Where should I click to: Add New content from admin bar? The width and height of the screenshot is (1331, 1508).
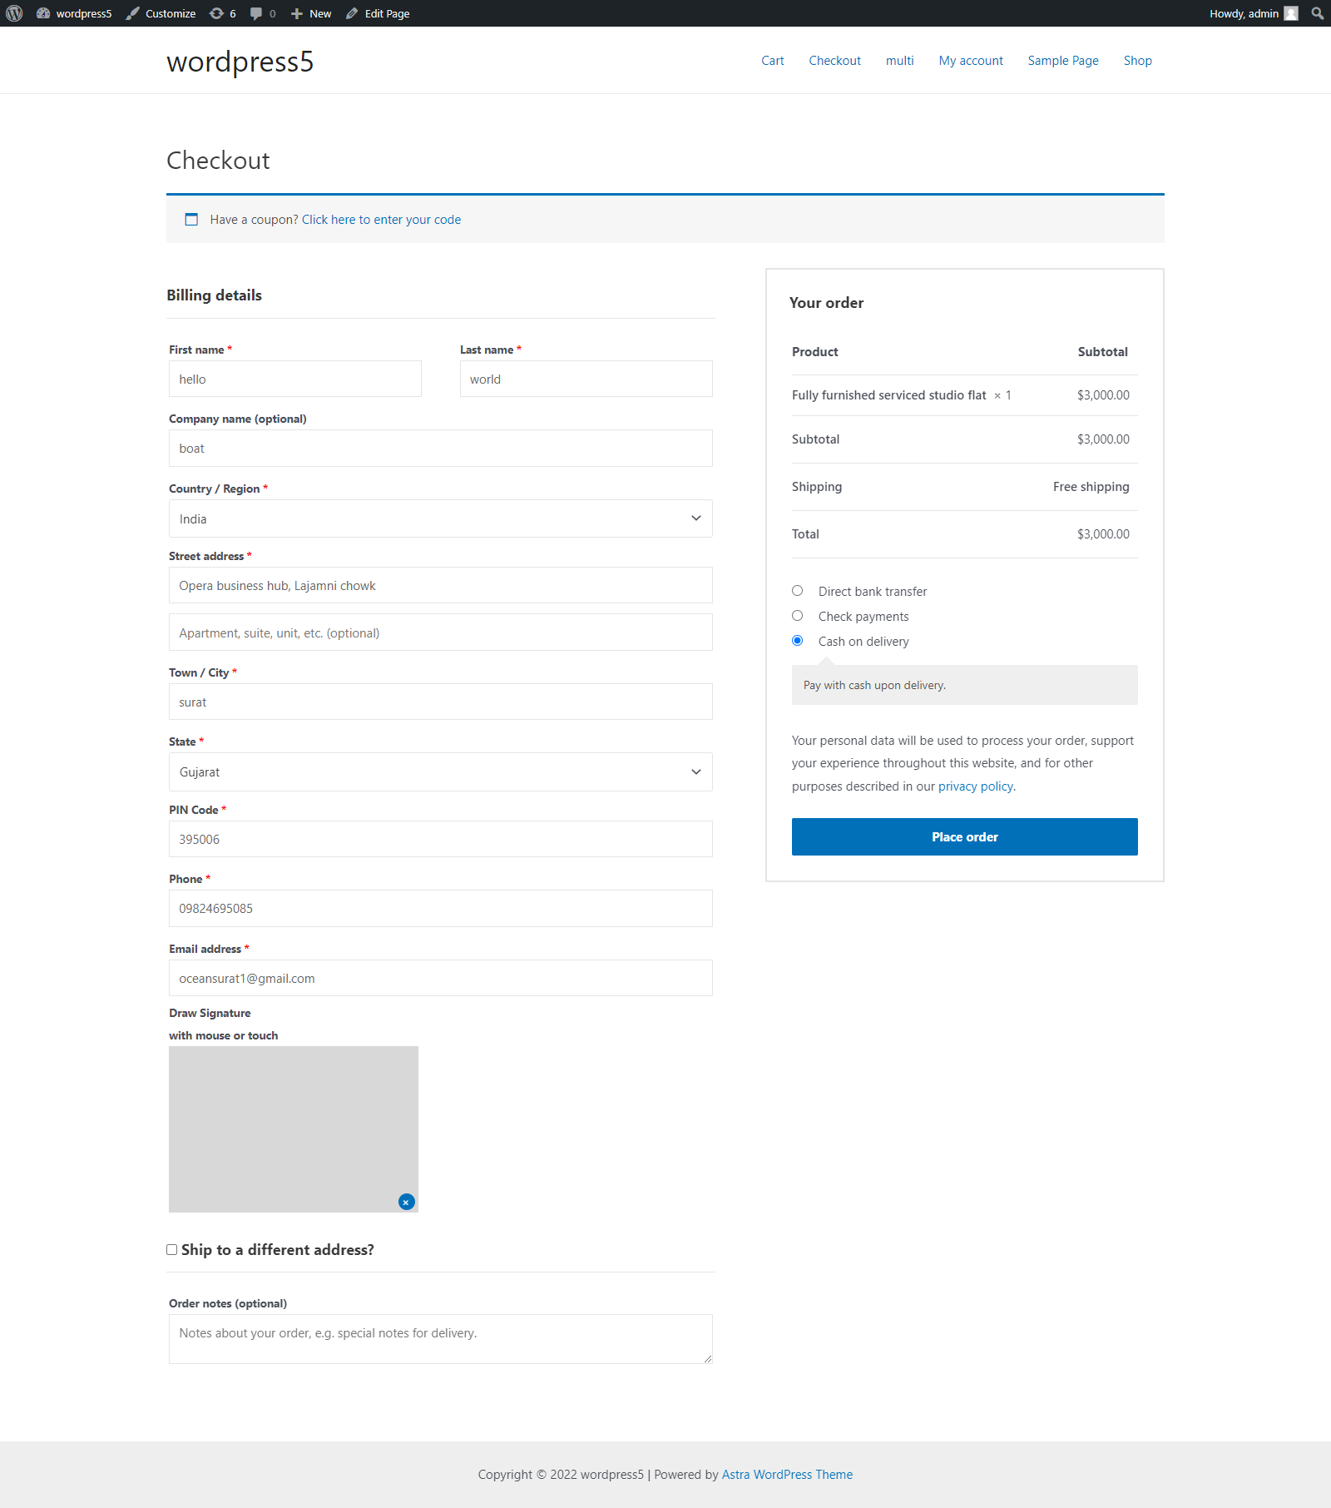311,13
